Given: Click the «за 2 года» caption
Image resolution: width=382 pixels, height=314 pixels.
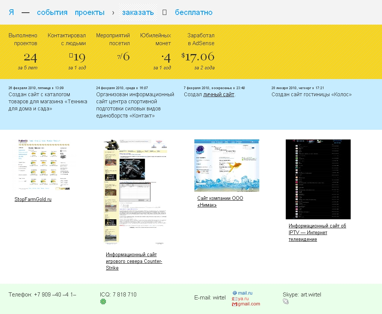Looking at the screenshot, I should tap(204, 68).
